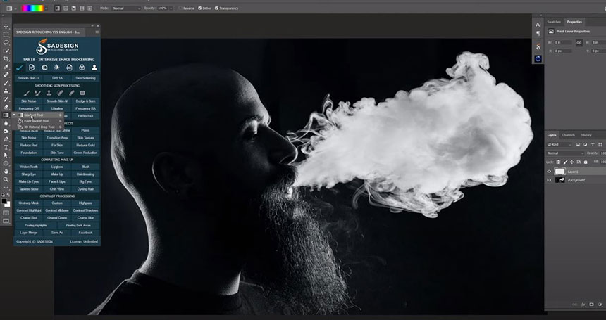
Task: Choose Gradient Tool from flyout menu
Action: [x=37, y=115]
